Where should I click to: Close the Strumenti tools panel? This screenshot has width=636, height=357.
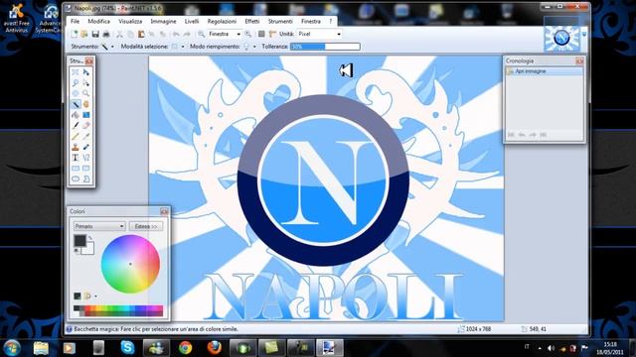(x=89, y=60)
